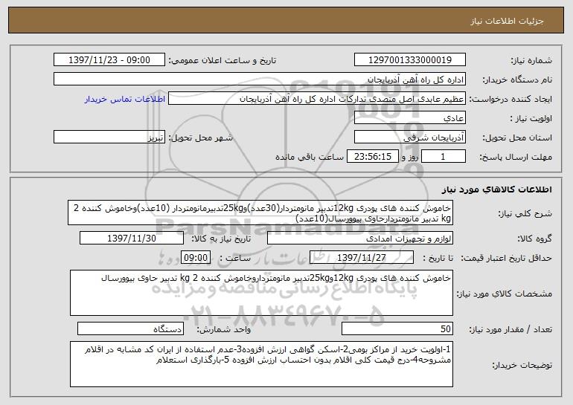Click the label 'گروه کالا:'
Image resolution: width=573 pixels, height=405 pixels.
534,239
